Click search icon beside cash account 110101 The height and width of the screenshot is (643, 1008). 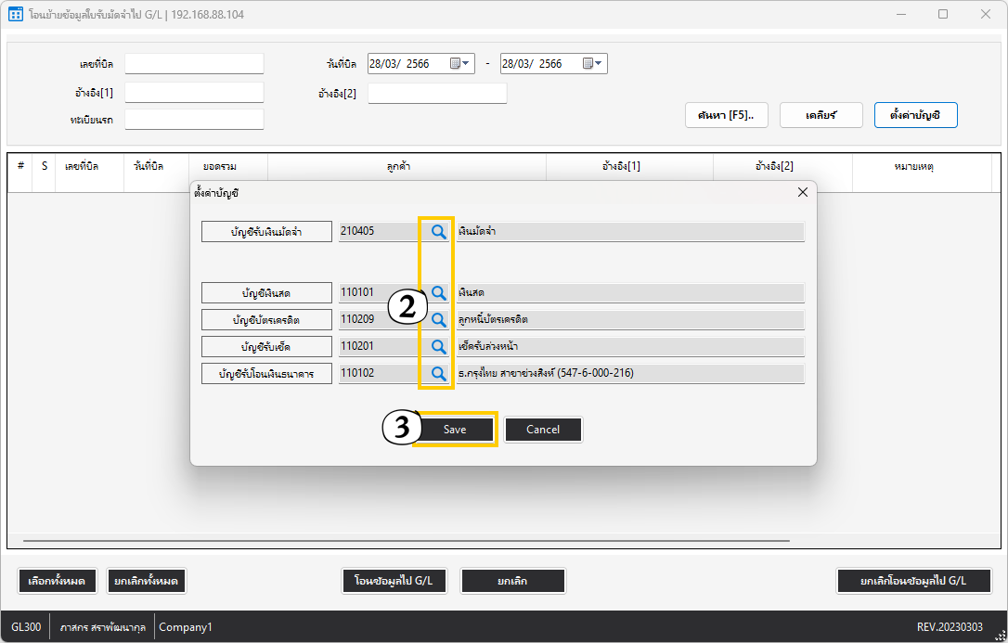click(438, 293)
